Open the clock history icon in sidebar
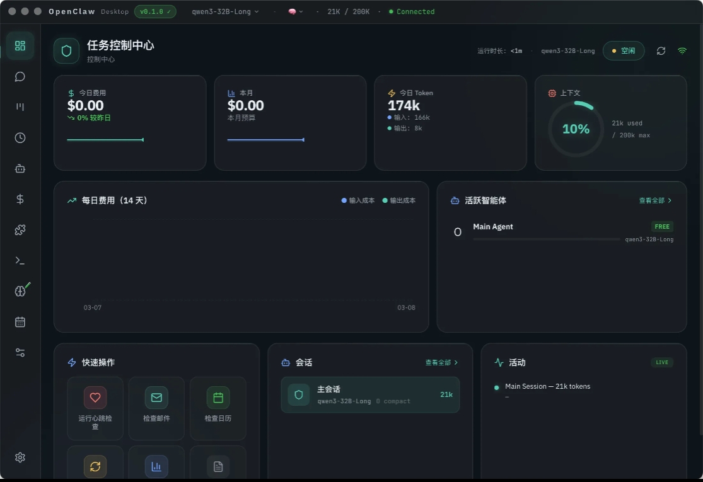The height and width of the screenshot is (482, 703). [x=20, y=138]
